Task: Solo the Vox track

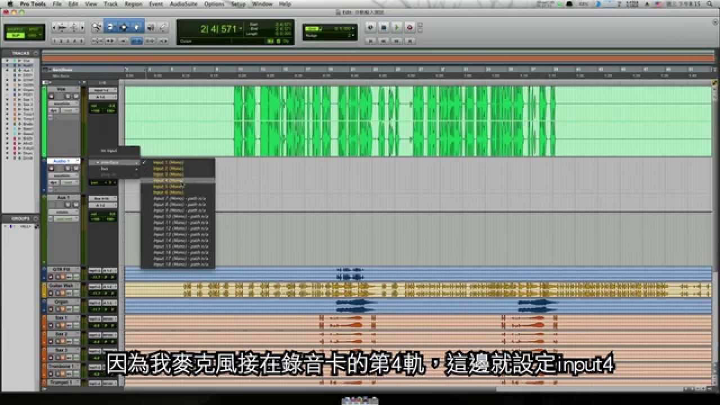Action: click(x=67, y=96)
